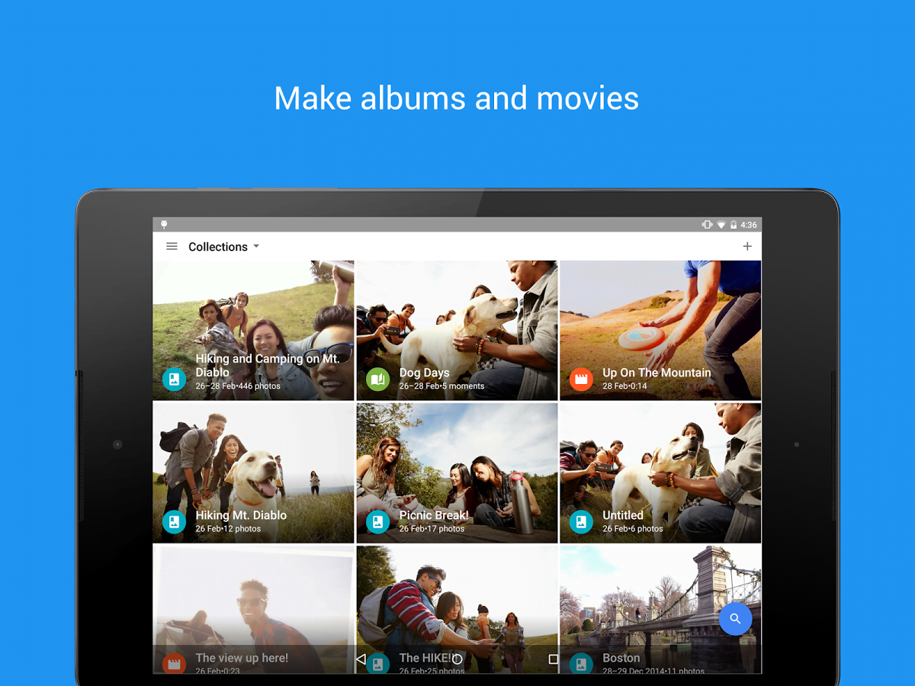Tap the 'Boston' title text

pyautogui.click(x=621, y=658)
